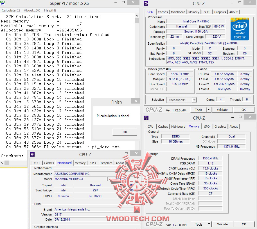
Task: Click the '32M Calculation Start' line
Action: pos(54,17)
